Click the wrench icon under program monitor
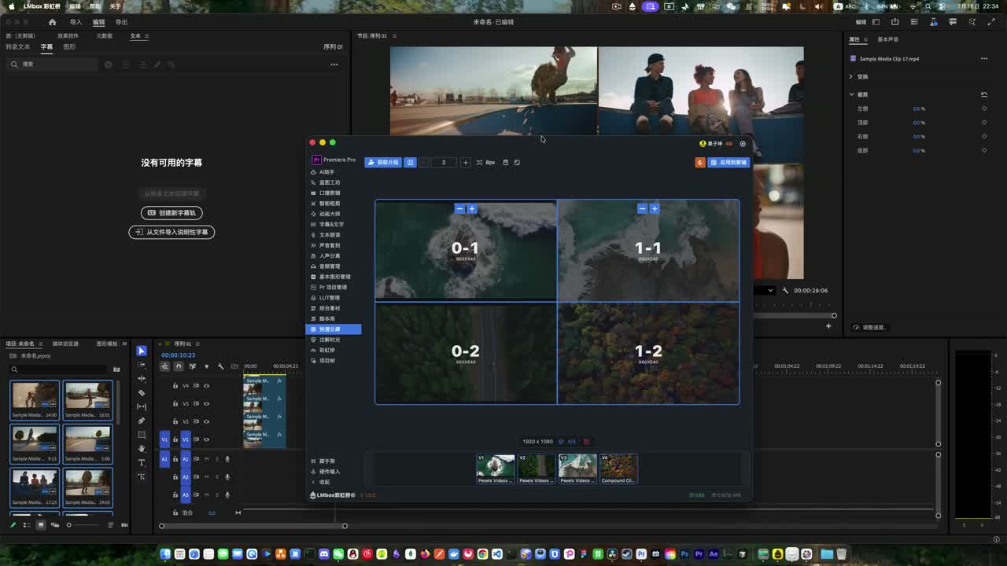The height and width of the screenshot is (566, 1007). pyautogui.click(x=785, y=291)
